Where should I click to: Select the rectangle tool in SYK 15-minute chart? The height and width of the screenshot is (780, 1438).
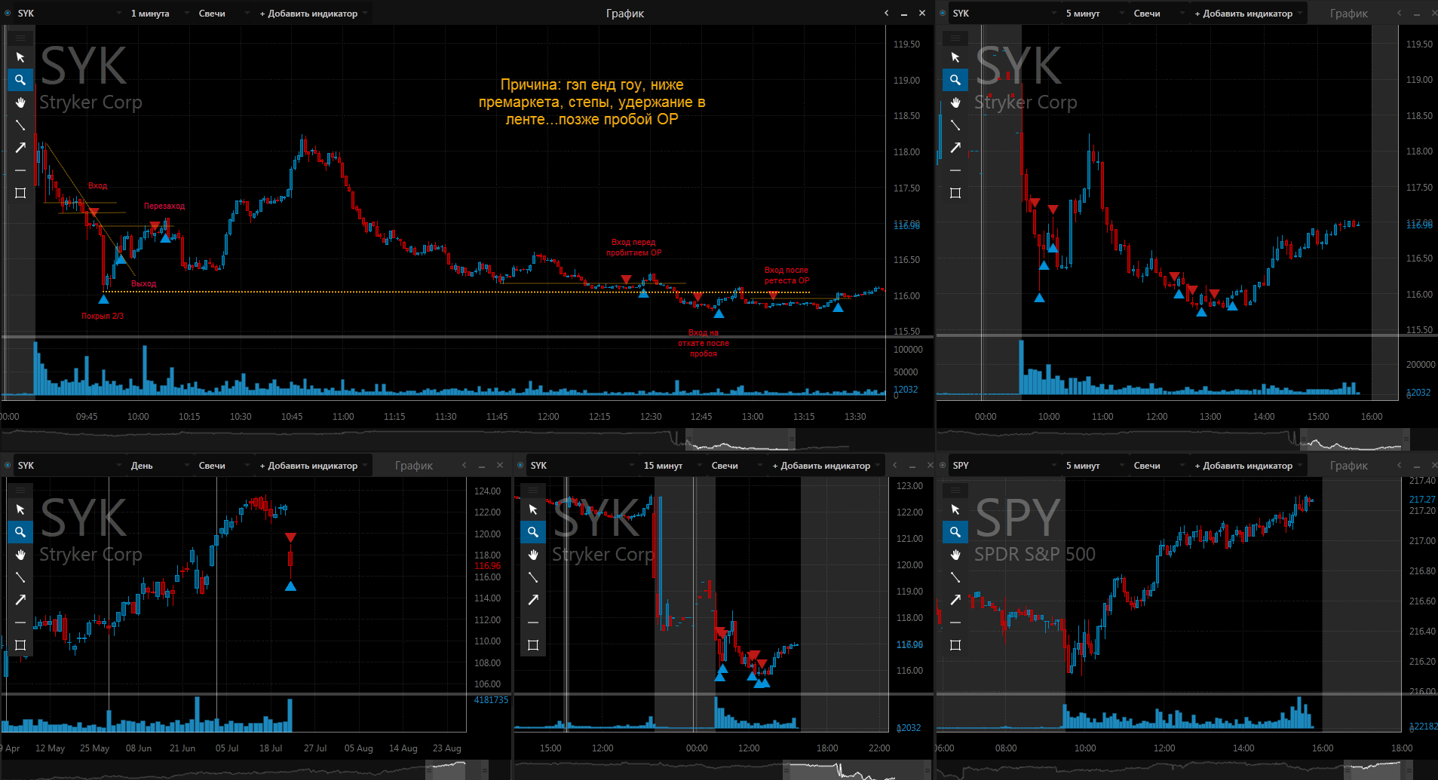pos(533,645)
